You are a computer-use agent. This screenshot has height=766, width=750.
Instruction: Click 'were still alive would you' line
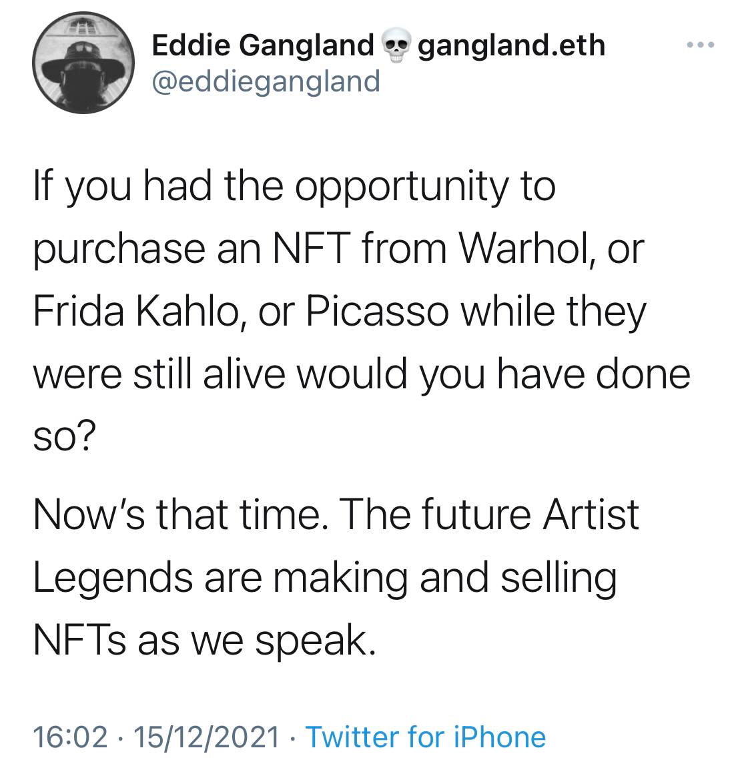click(362, 374)
